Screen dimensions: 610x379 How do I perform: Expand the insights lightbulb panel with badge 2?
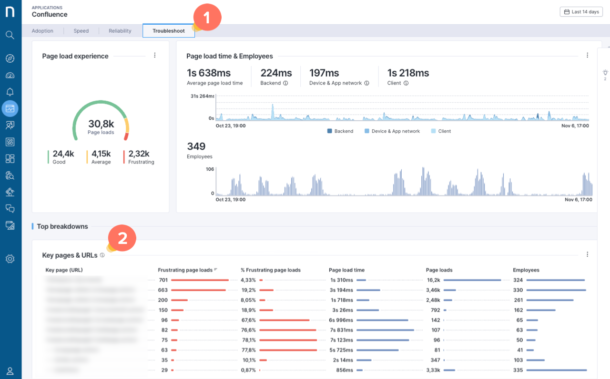pos(605,74)
